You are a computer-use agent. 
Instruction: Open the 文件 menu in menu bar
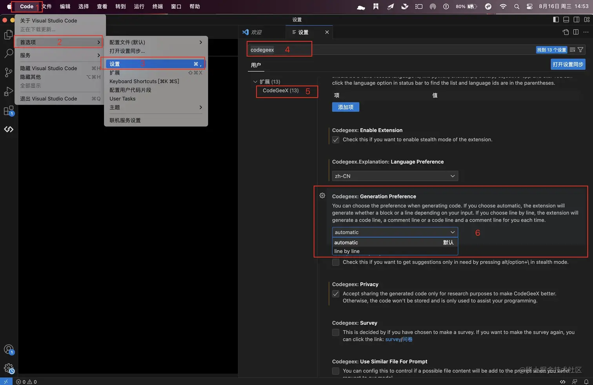[x=47, y=6]
